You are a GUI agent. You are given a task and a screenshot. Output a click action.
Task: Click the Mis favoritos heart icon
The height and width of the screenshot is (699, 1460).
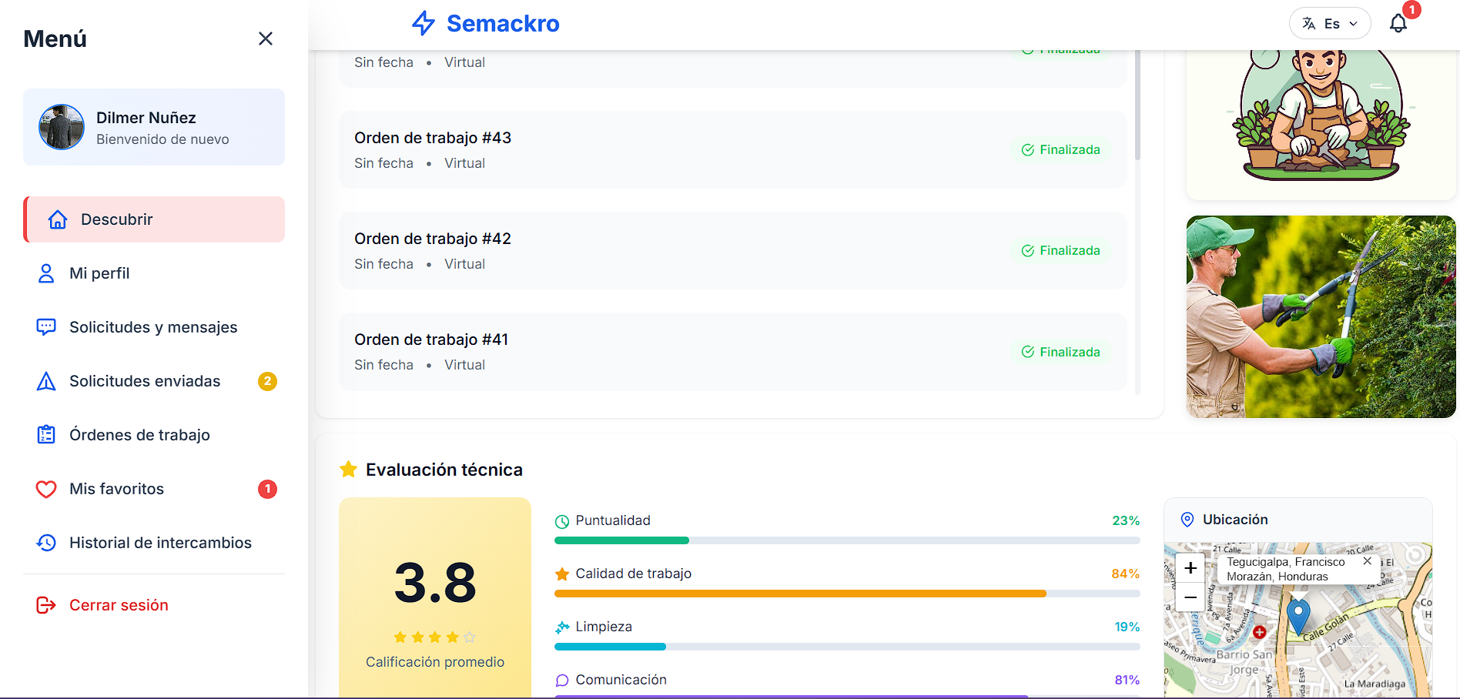click(46, 489)
